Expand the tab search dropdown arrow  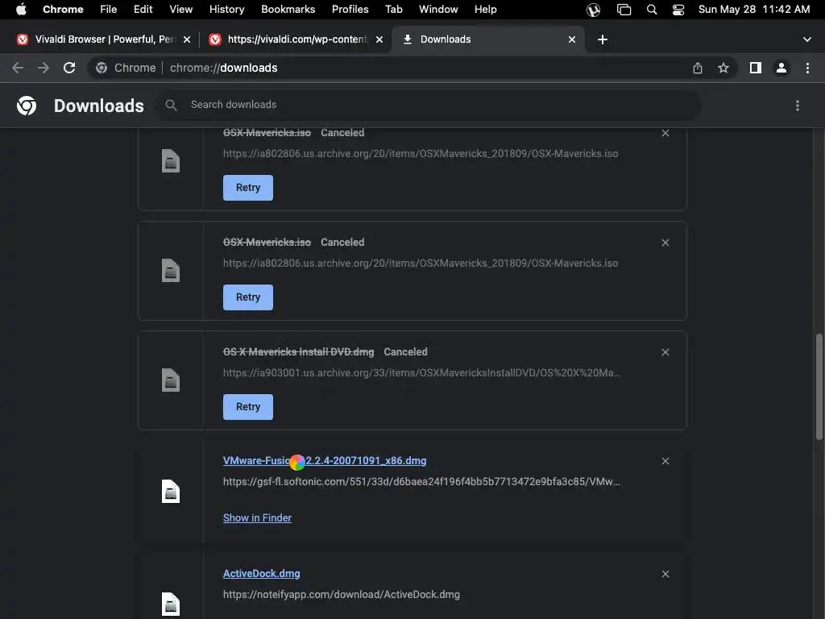(807, 39)
